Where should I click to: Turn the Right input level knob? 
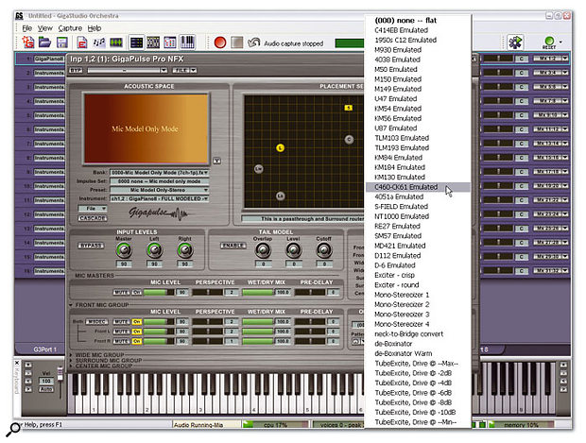(184, 250)
